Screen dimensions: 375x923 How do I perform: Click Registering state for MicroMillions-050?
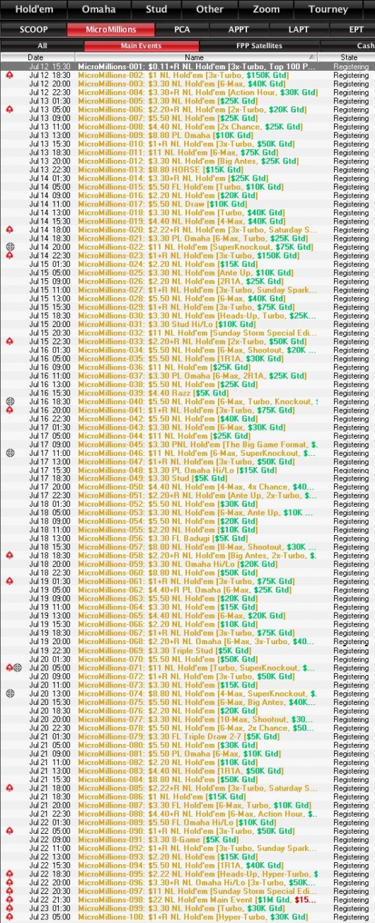(x=351, y=487)
